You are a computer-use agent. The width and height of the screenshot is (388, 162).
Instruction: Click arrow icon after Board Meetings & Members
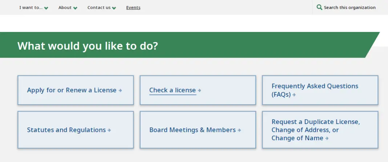[x=239, y=130]
